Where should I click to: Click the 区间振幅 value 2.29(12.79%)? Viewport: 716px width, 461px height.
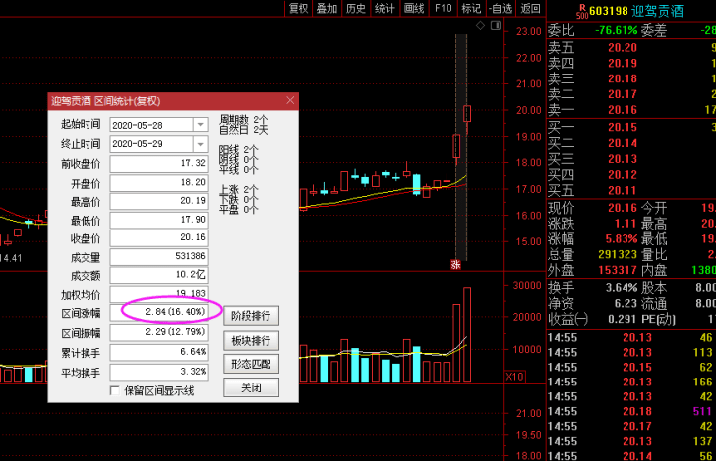[159, 332]
